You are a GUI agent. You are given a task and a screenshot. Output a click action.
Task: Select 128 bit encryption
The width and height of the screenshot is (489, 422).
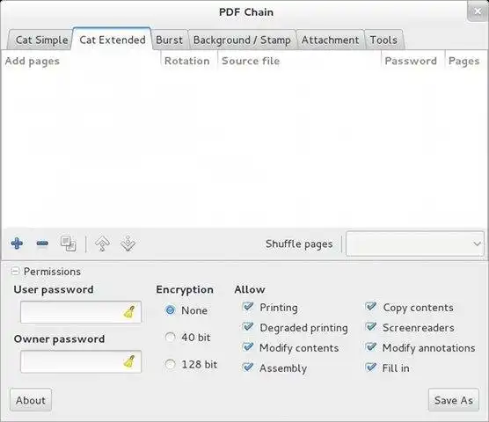[171, 364]
